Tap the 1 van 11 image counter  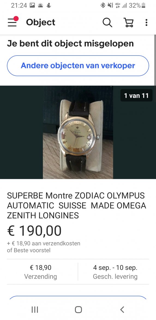click(x=136, y=95)
